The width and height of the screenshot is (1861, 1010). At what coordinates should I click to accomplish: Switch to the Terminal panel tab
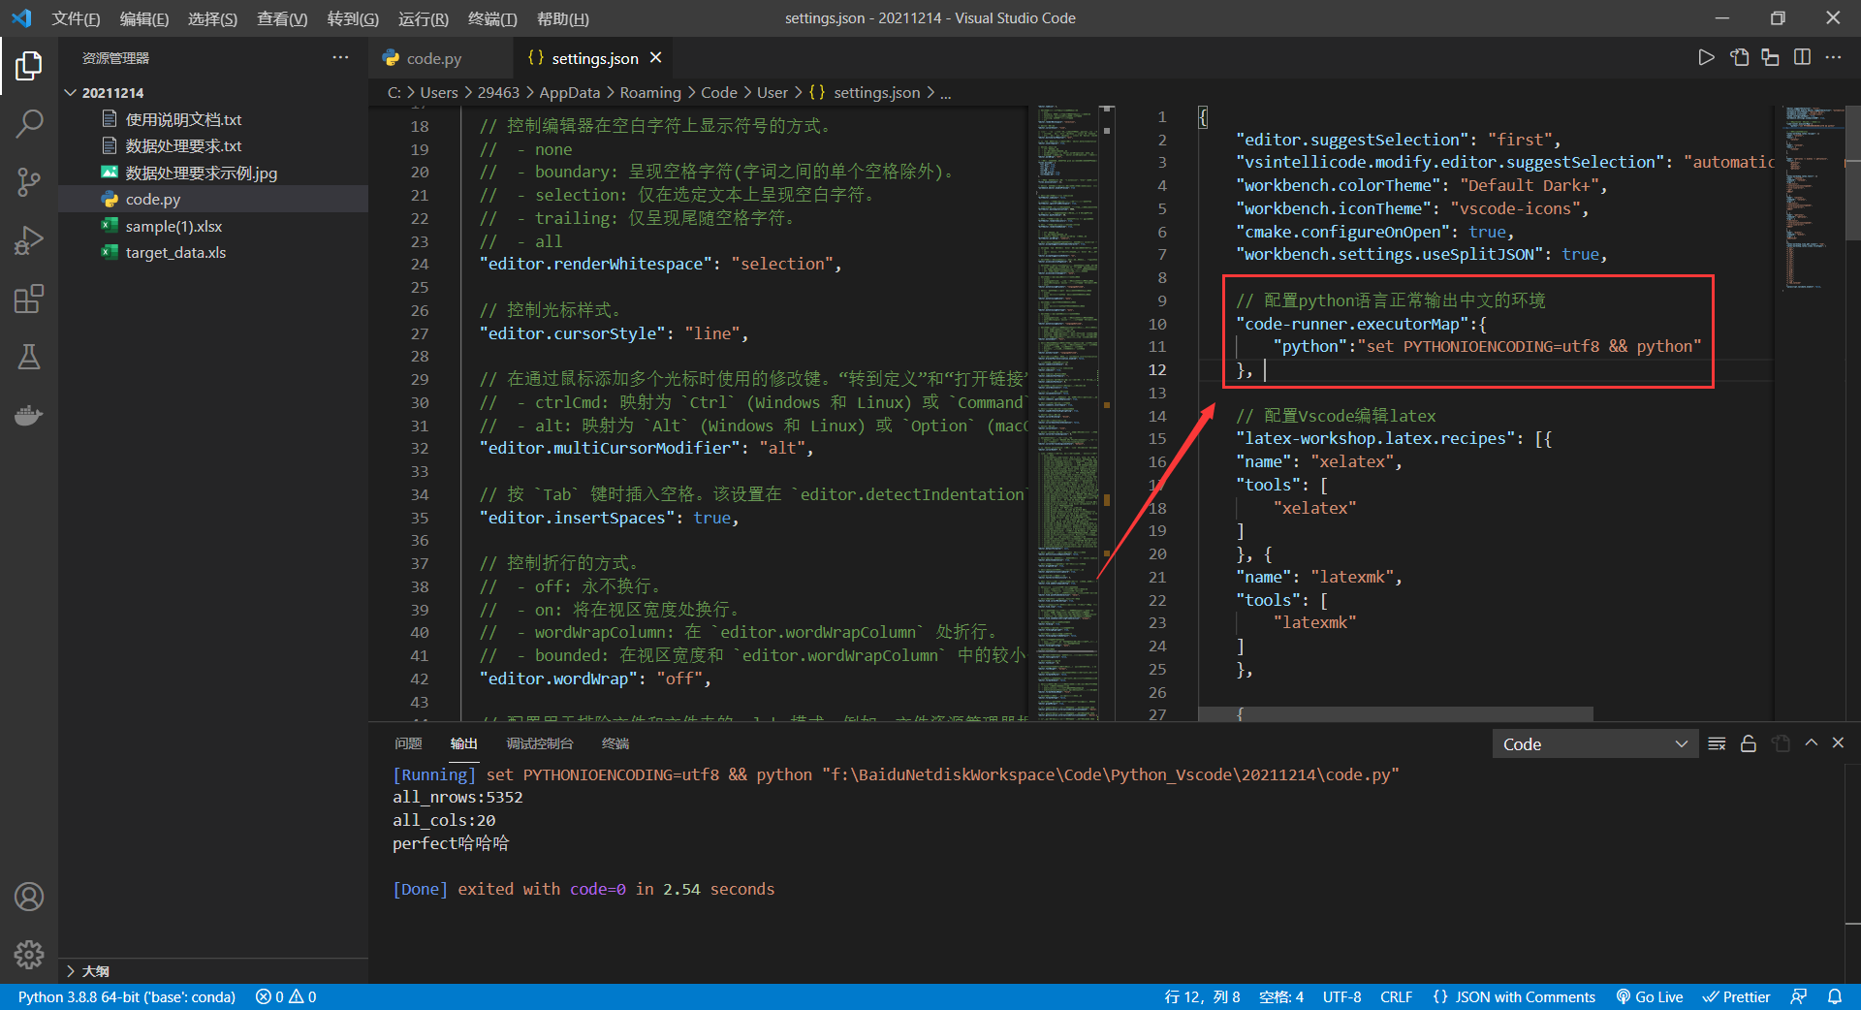pyautogui.click(x=615, y=743)
